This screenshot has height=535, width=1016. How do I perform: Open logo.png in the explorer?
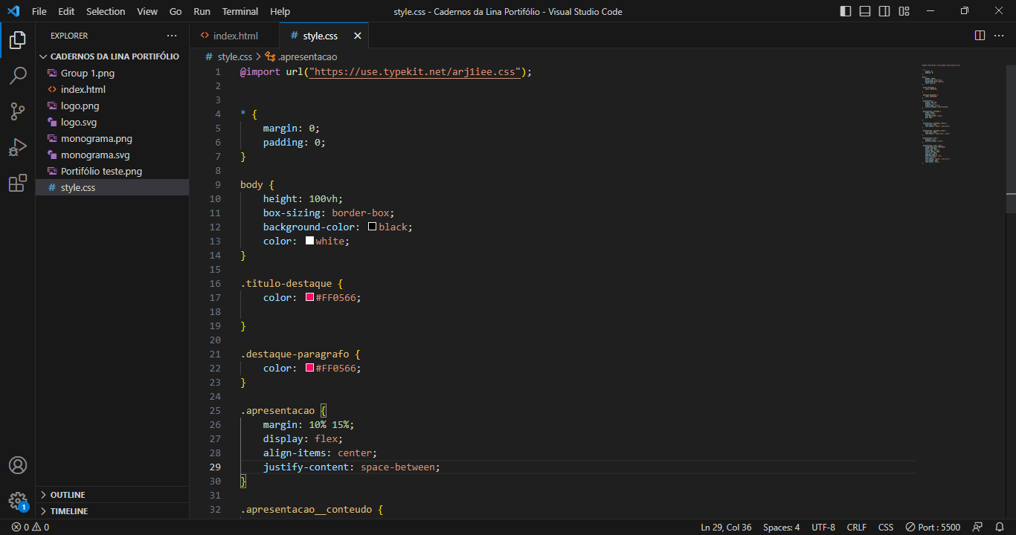pyautogui.click(x=112, y=106)
